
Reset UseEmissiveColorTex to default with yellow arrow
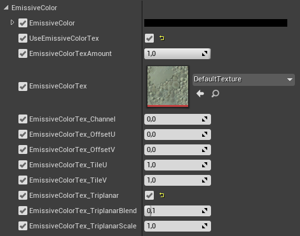coord(162,38)
